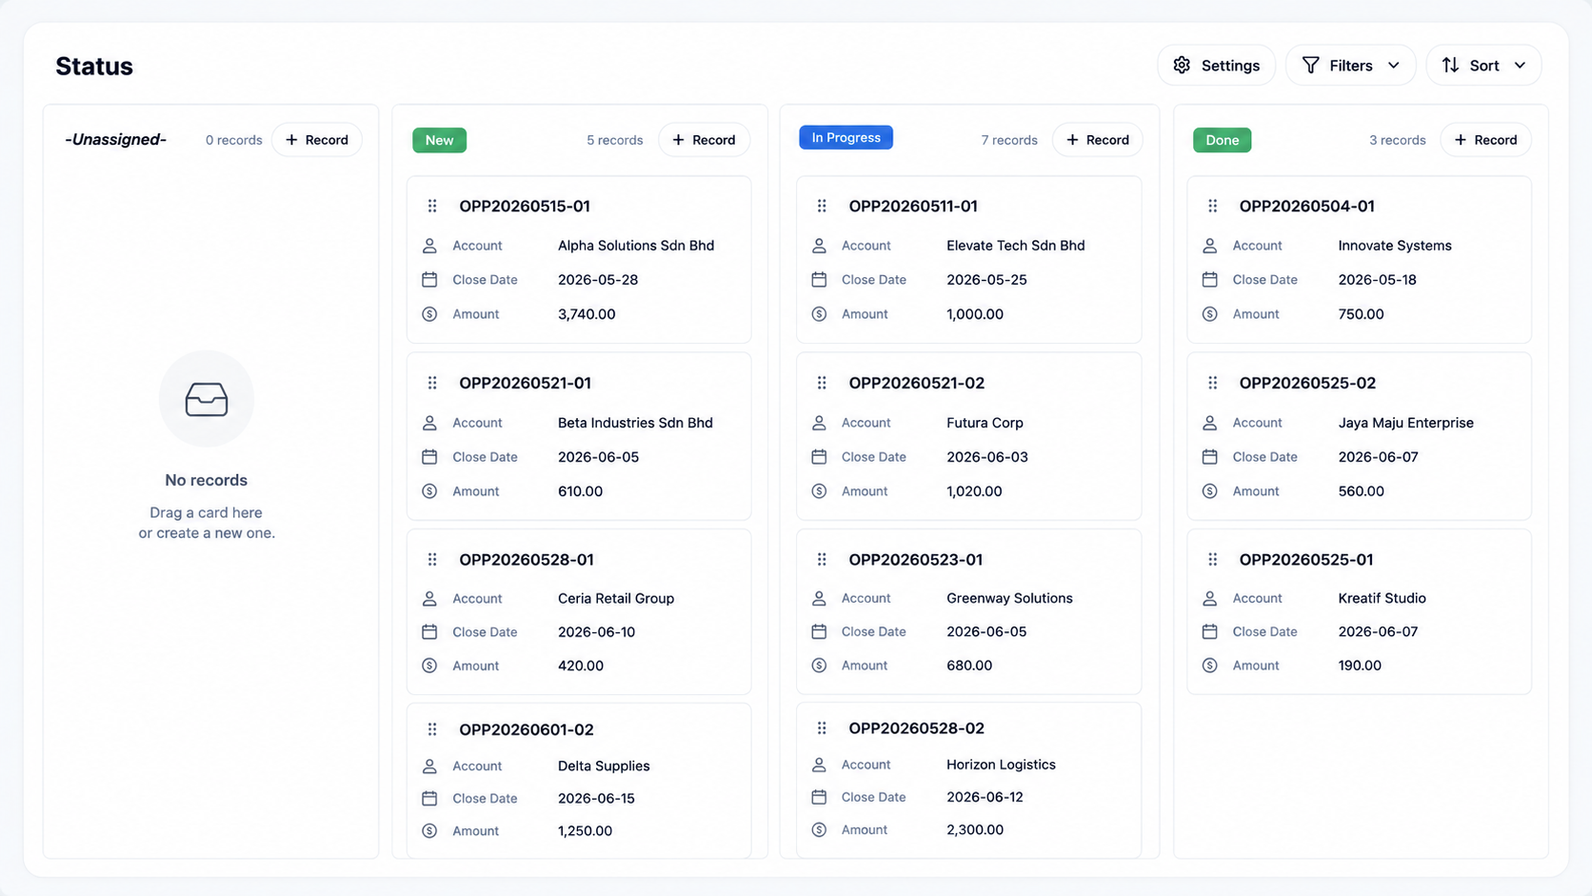Click calendar icon beside 2026-06-10
The width and height of the screenshot is (1592, 896).
click(429, 632)
